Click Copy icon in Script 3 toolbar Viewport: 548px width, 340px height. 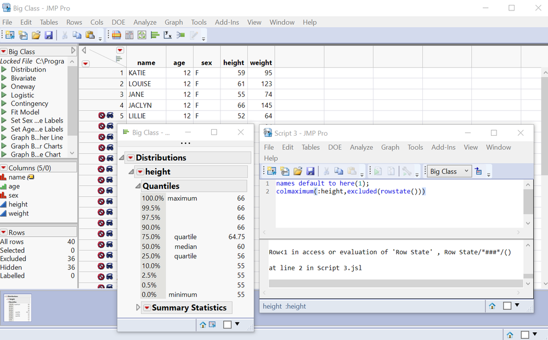[338, 171]
